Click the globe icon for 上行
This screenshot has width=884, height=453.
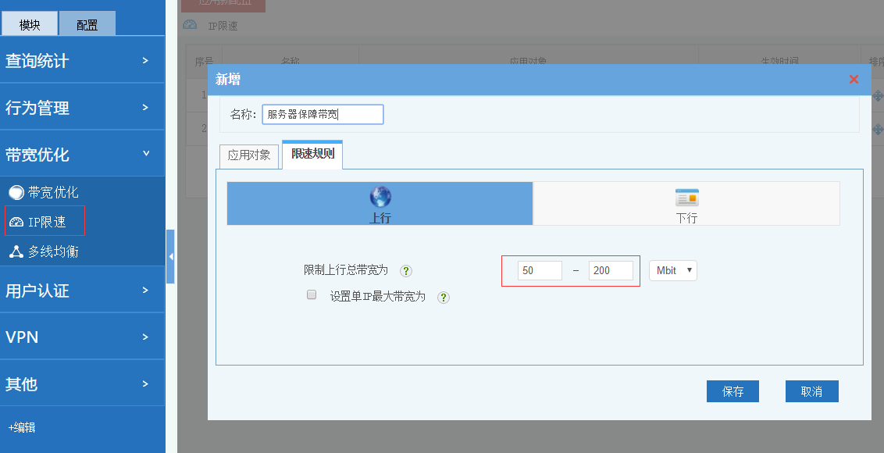380,197
